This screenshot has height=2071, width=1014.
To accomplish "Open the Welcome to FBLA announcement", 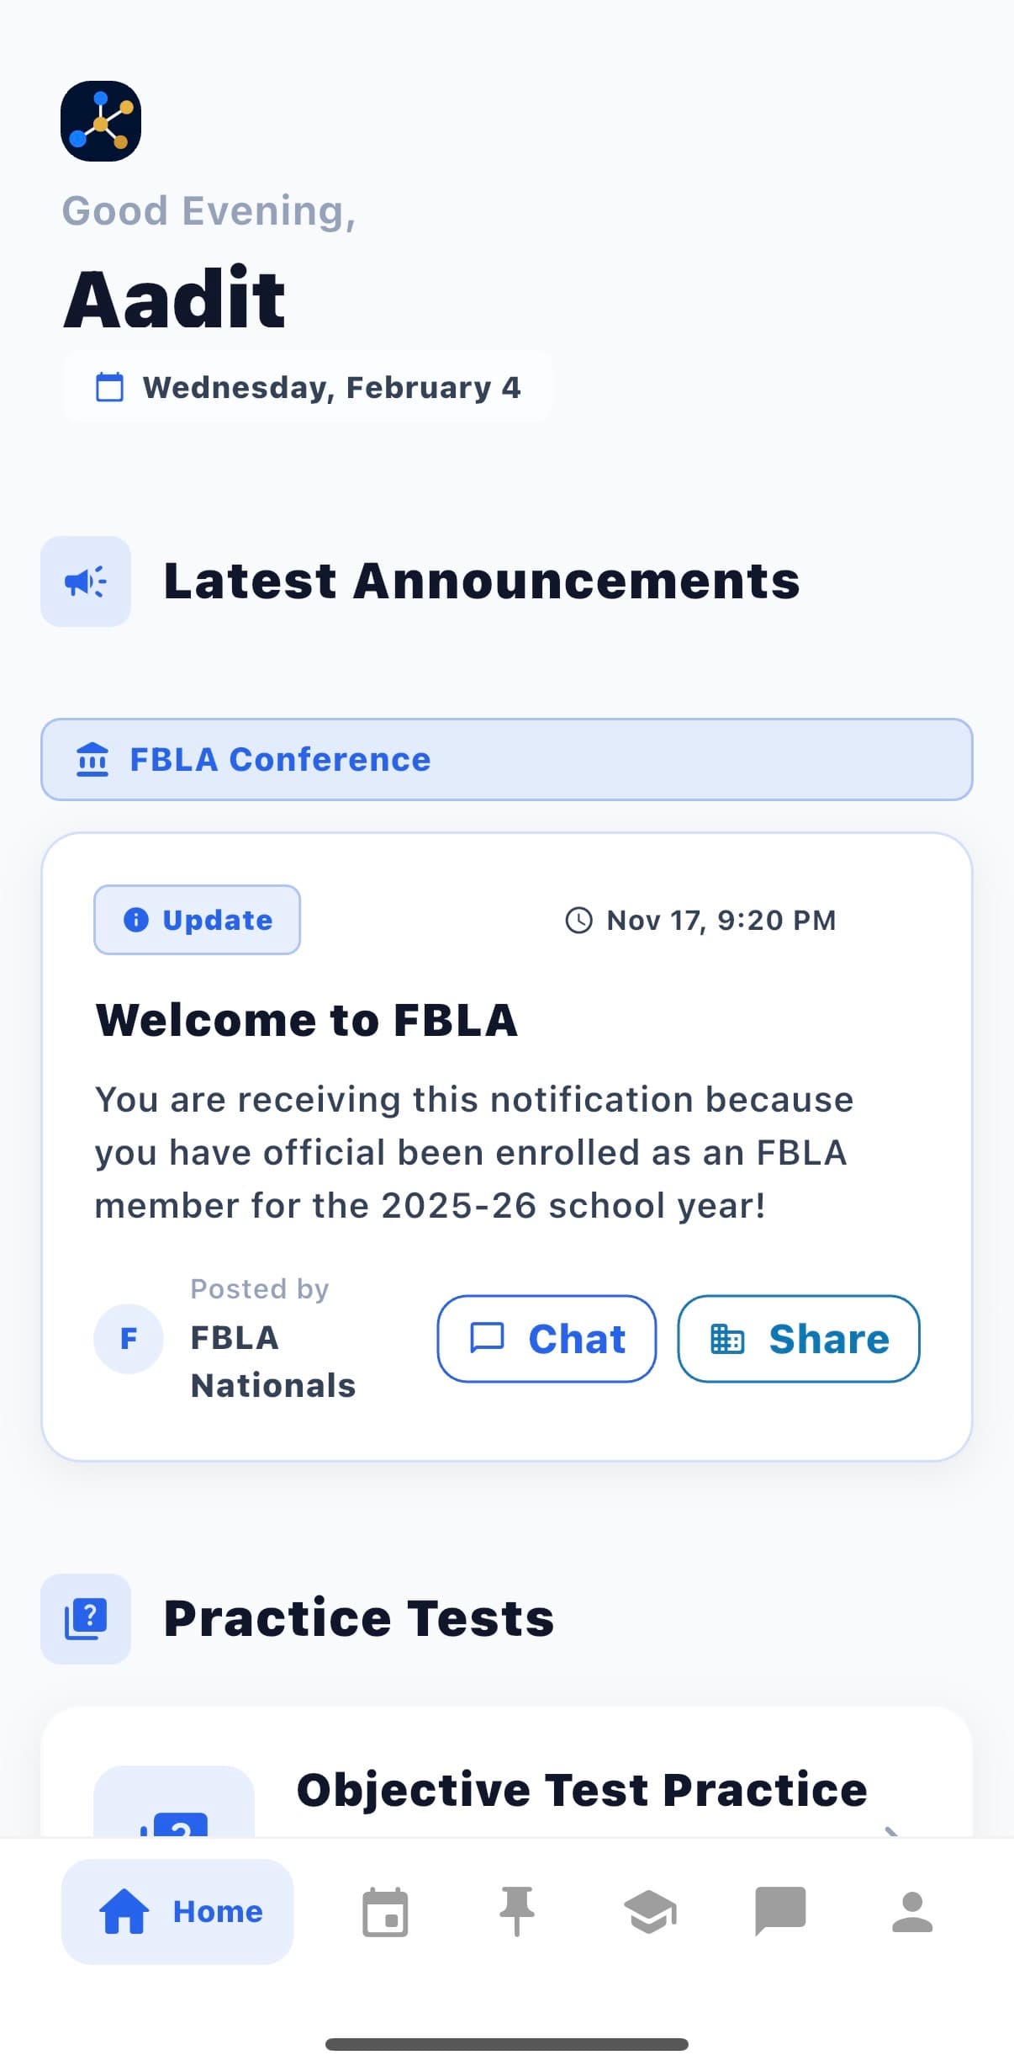I will [306, 1021].
